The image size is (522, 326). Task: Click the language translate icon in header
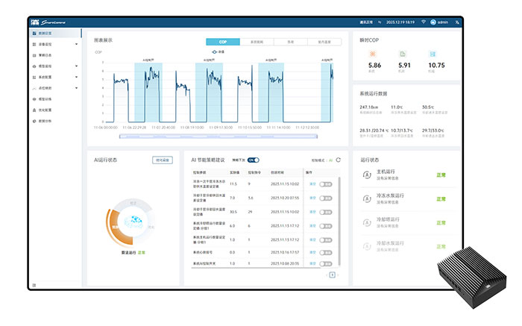pos(457,22)
